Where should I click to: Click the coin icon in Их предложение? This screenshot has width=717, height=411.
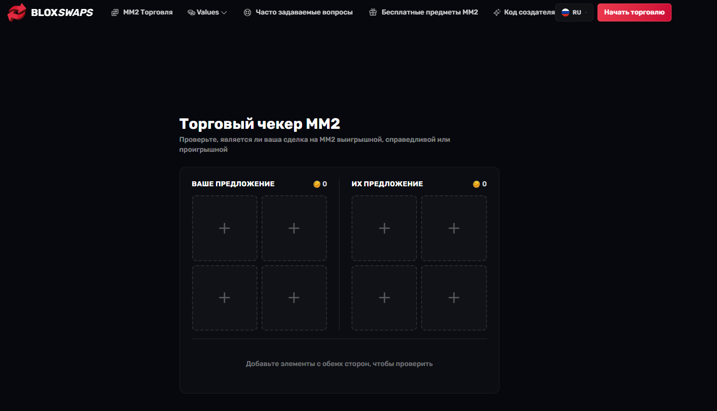click(476, 184)
